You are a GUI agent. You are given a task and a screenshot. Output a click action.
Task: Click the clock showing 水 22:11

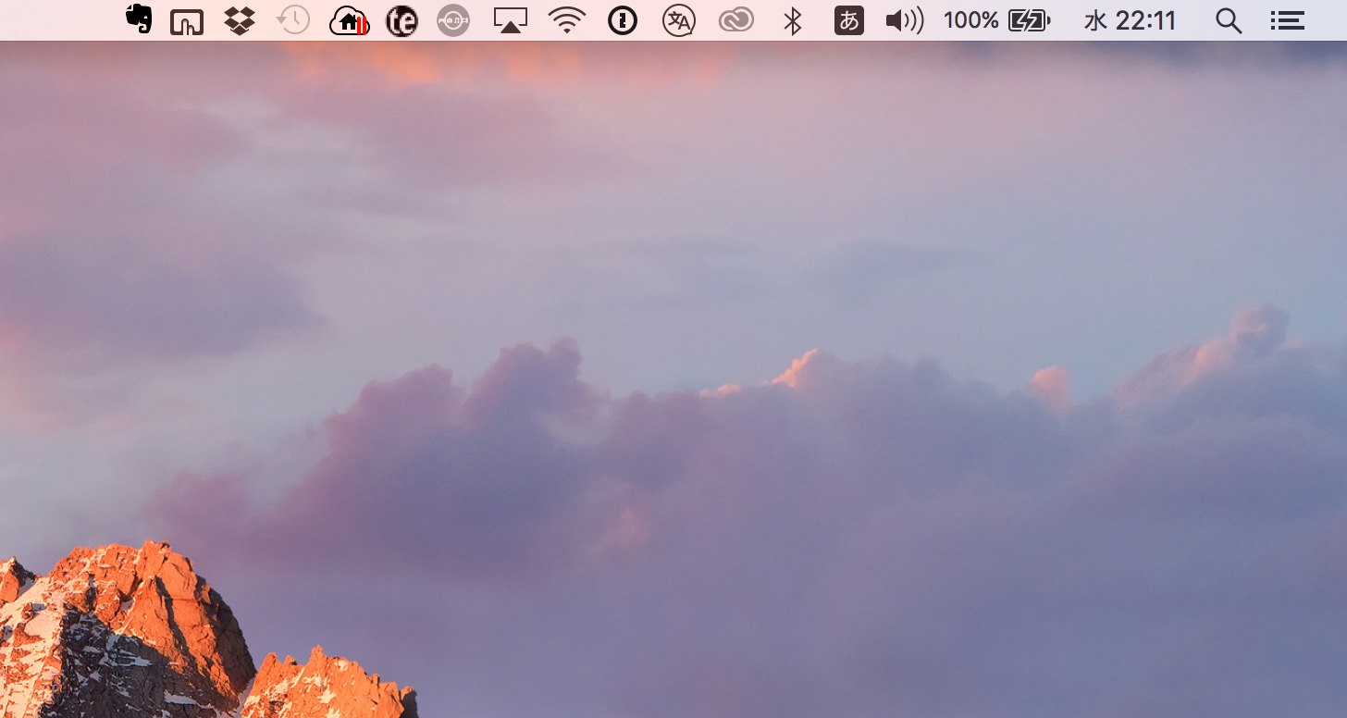click(1131, 20)
